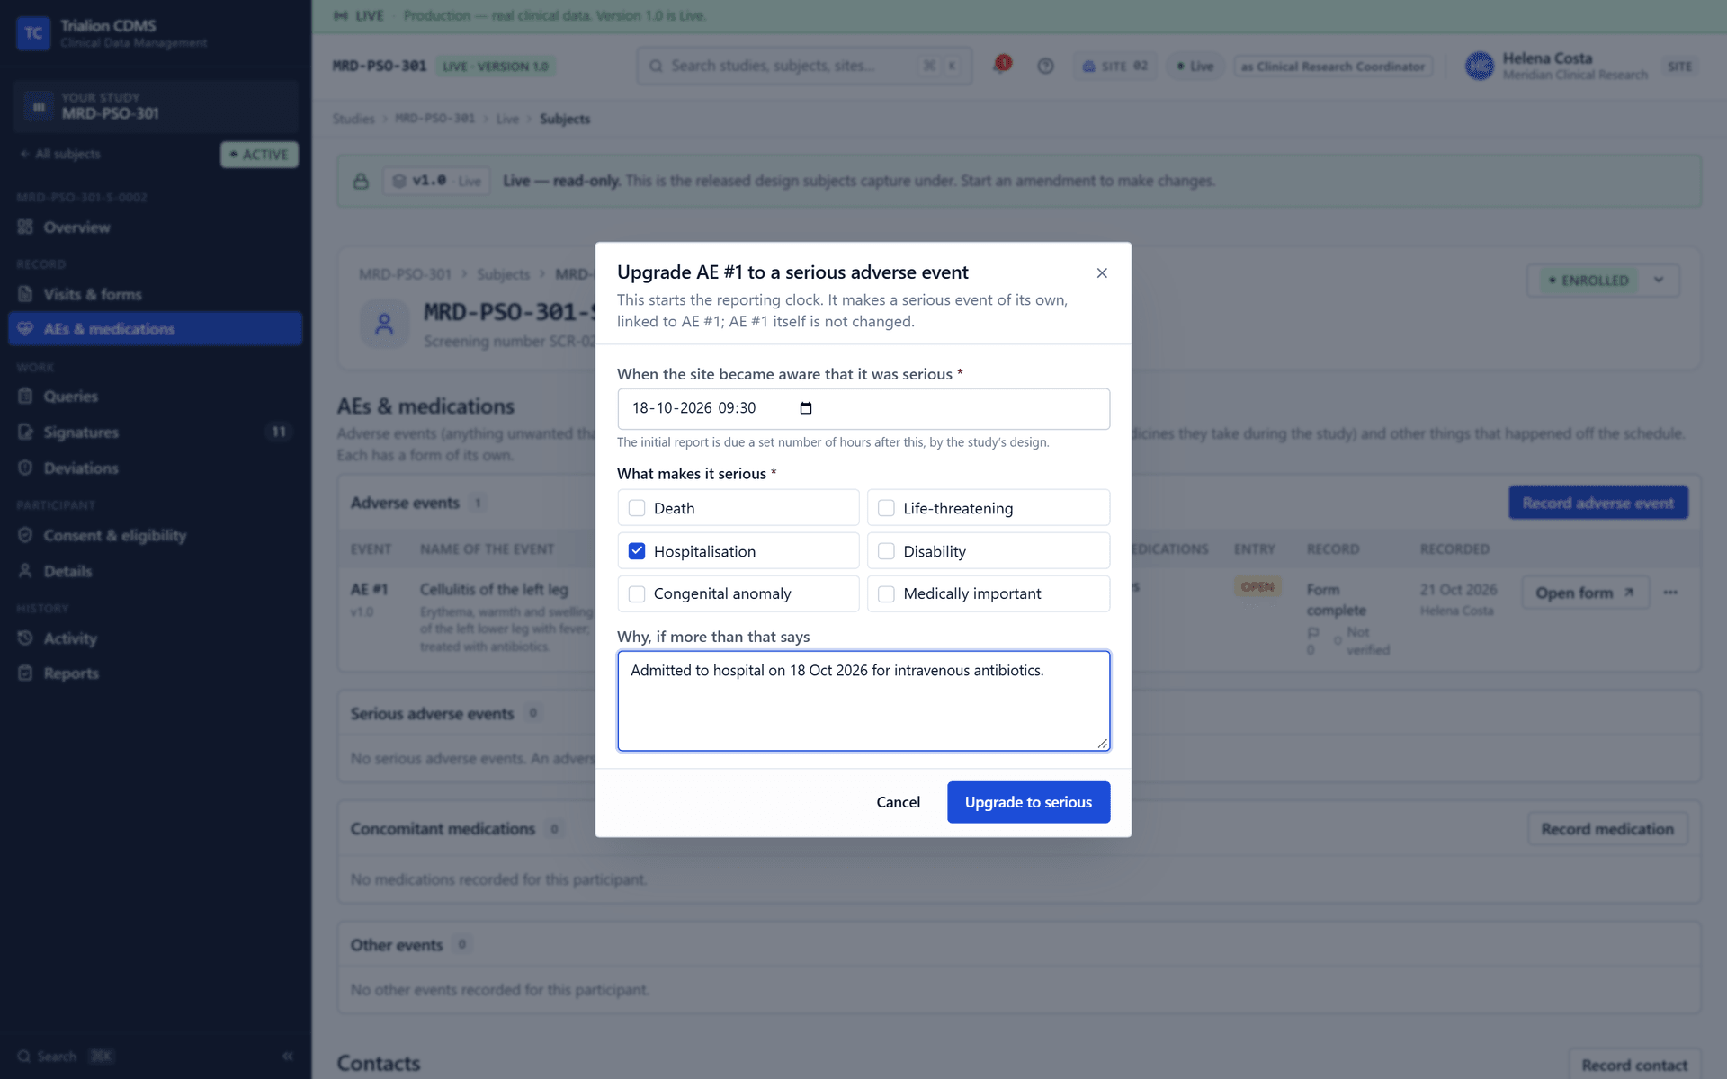Untick the Hospitalisation checkbox
The image size is (1727, 1079).
(x=637, y=551)
